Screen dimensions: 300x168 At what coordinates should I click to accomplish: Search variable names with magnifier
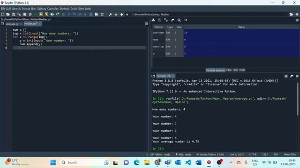(x=179, y=20)
